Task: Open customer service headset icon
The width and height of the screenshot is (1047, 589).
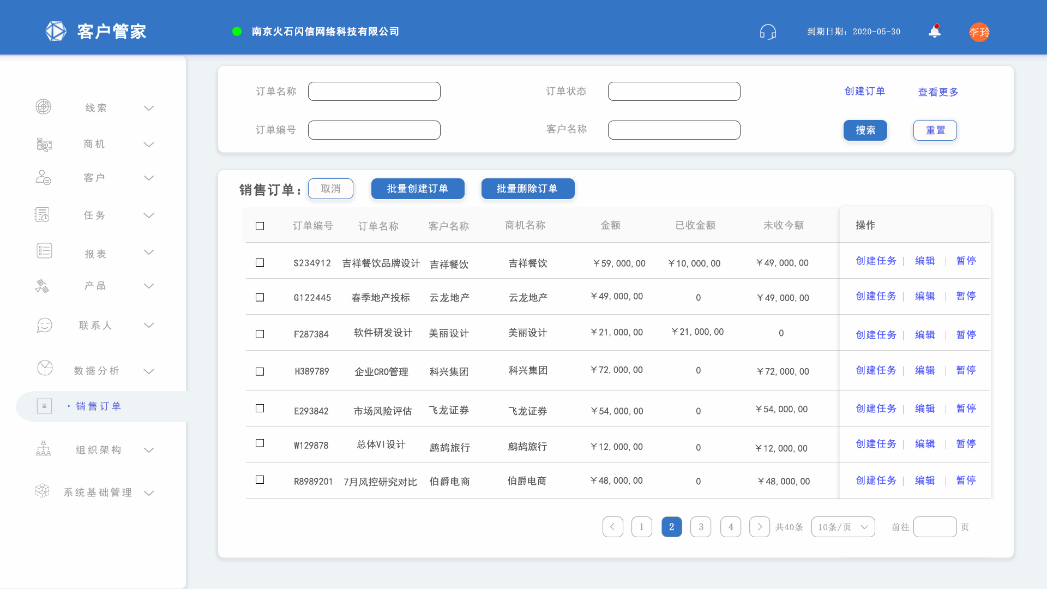Action: click(x=768, y=32)
